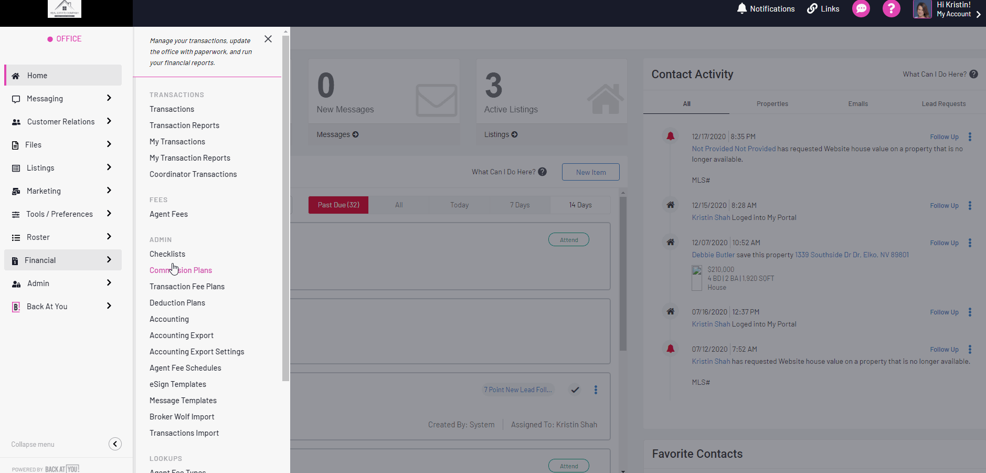Click the Messaging icon in sidebar

tap(16, 99)
